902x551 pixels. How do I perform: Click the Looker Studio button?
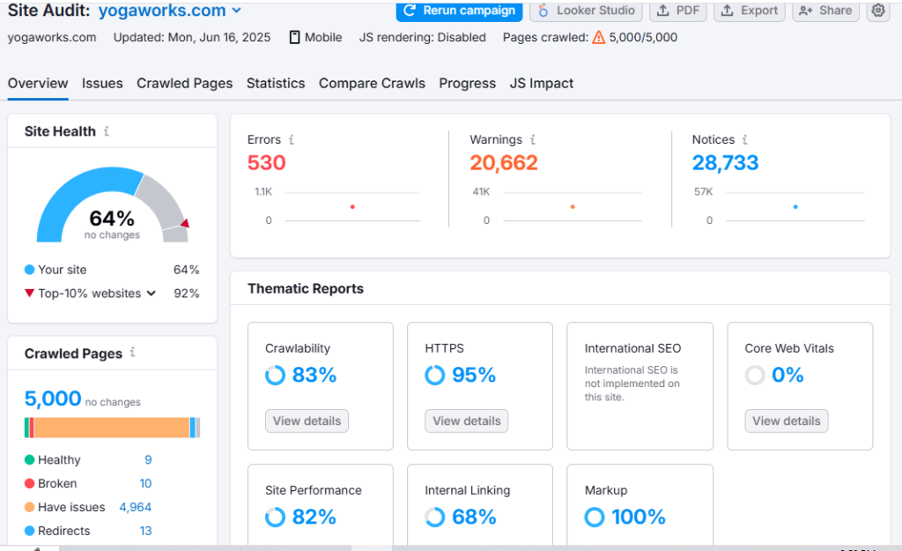click(x=586, y=11)
